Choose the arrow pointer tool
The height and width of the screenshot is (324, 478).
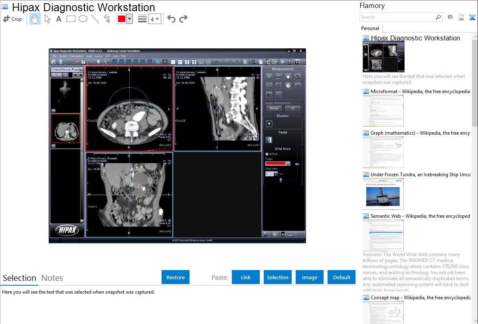point(47,19)
